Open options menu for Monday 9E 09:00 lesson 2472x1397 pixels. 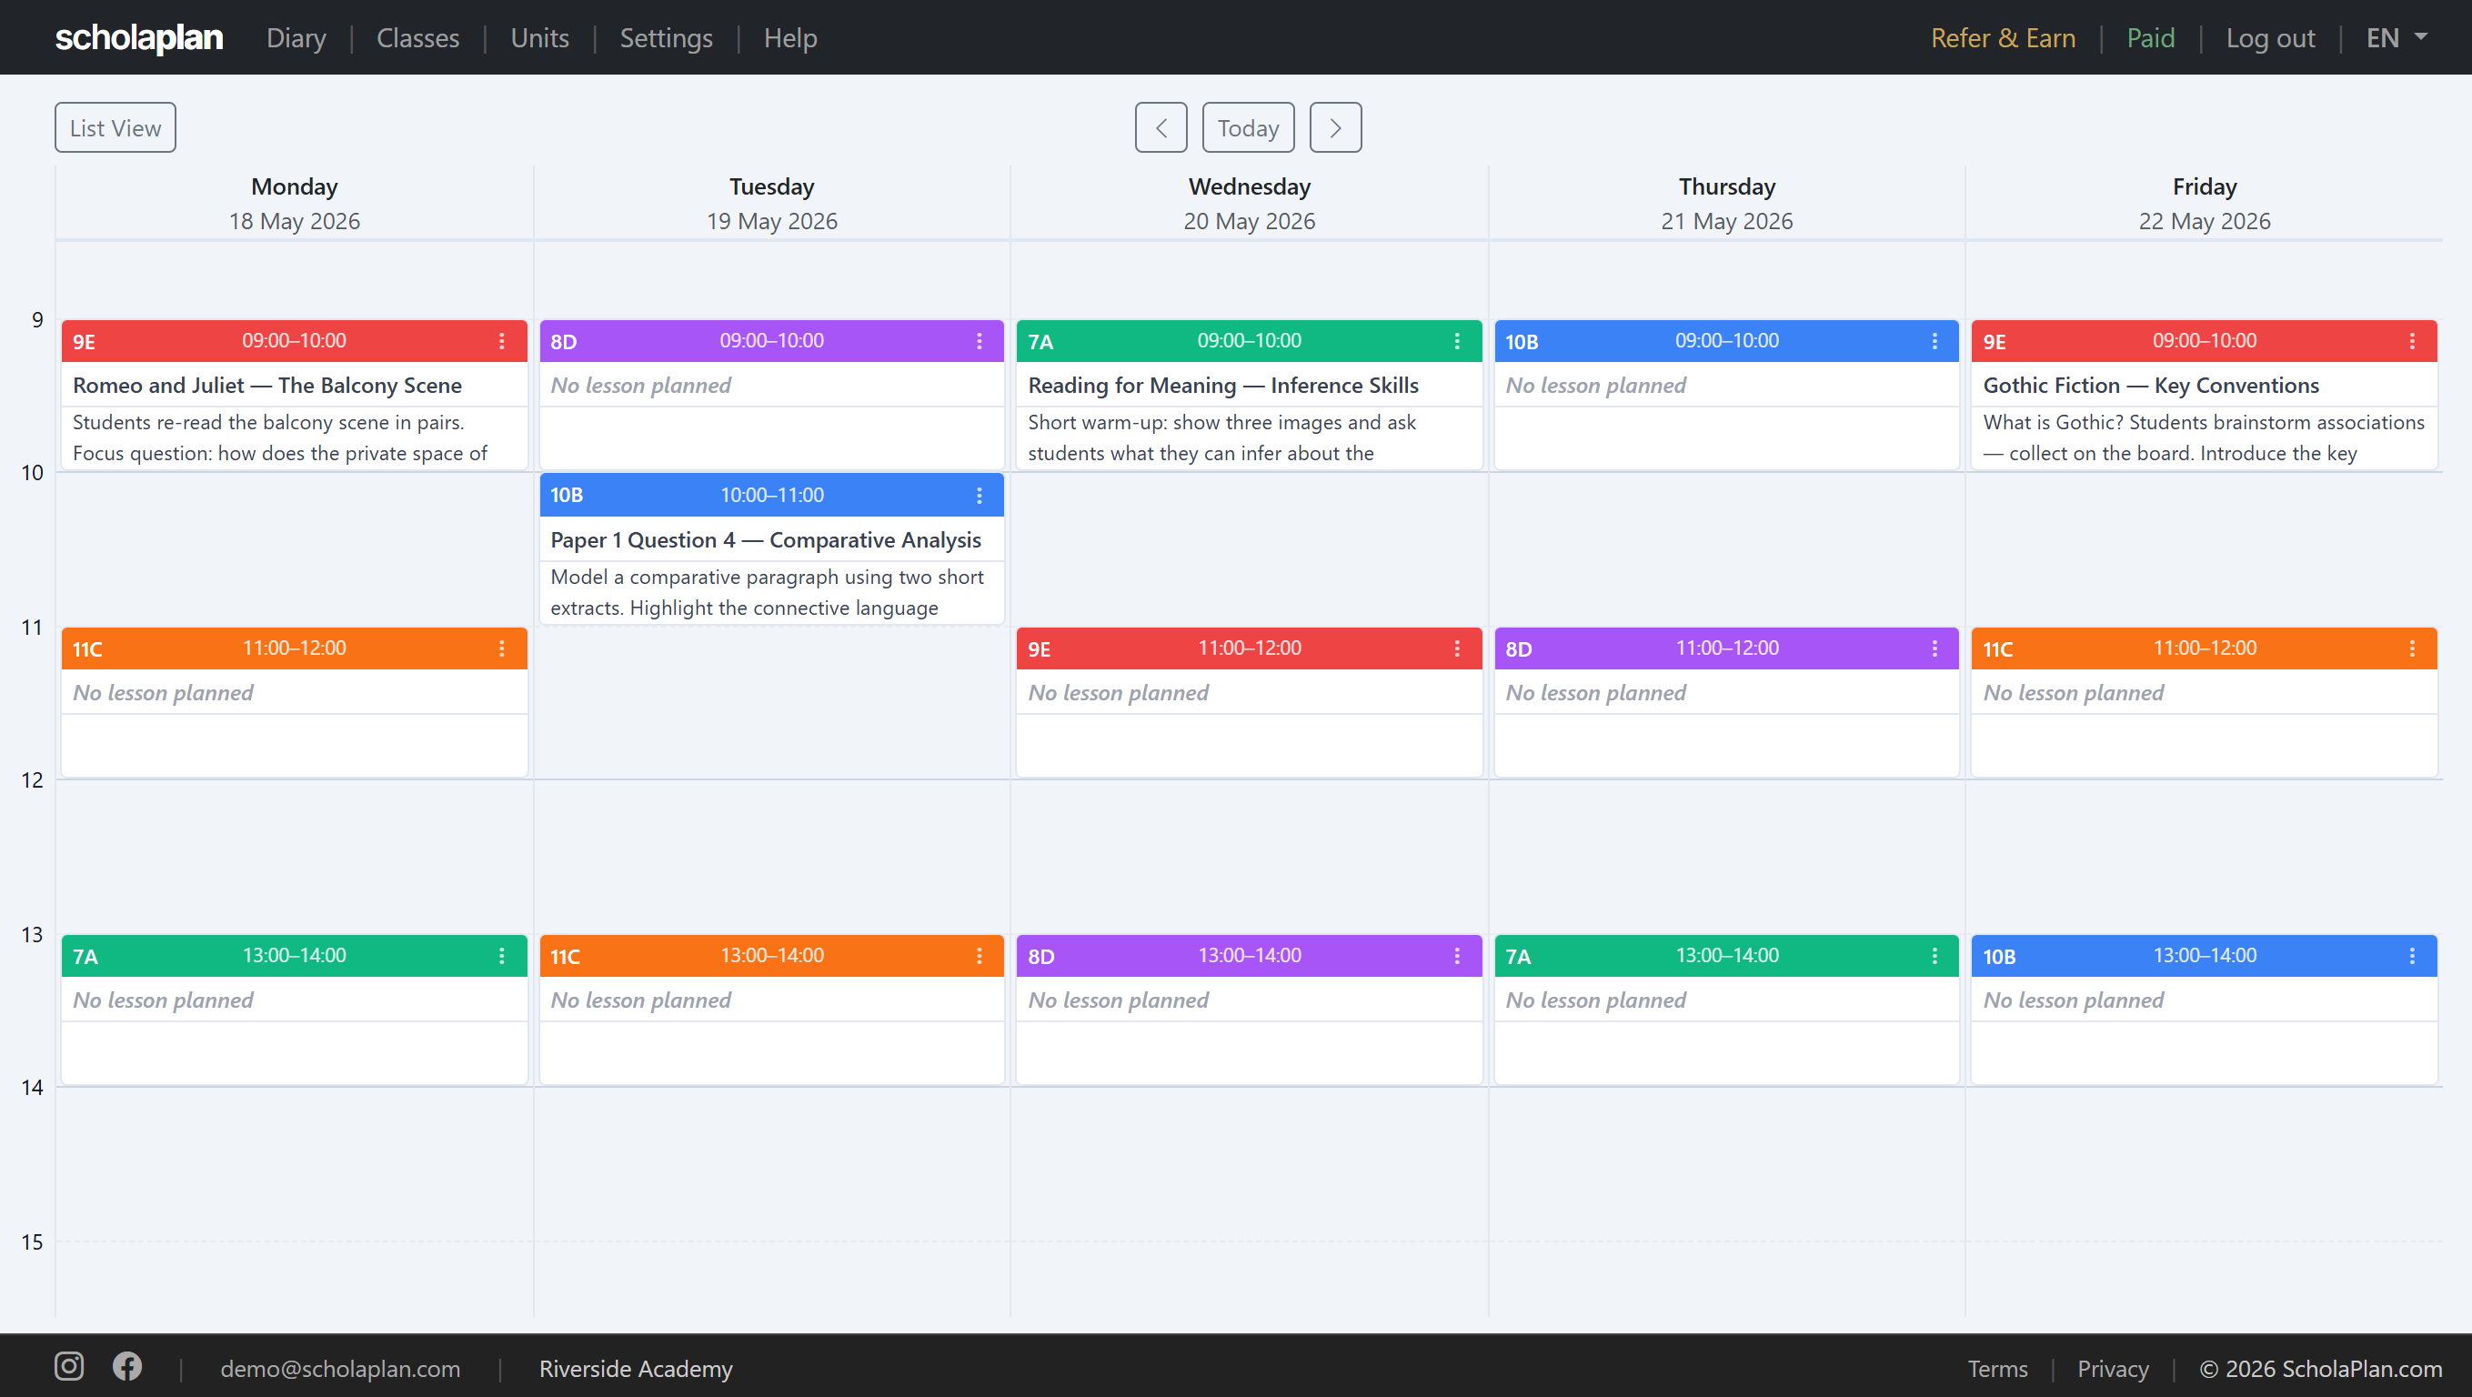pos(501,341)
